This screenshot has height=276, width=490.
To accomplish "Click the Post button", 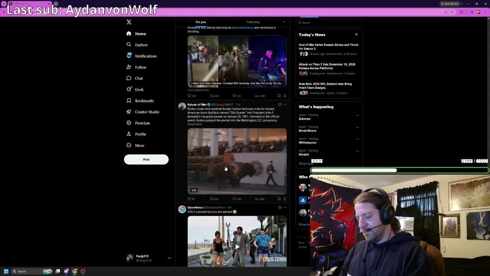I will click(x=146, y=159).
